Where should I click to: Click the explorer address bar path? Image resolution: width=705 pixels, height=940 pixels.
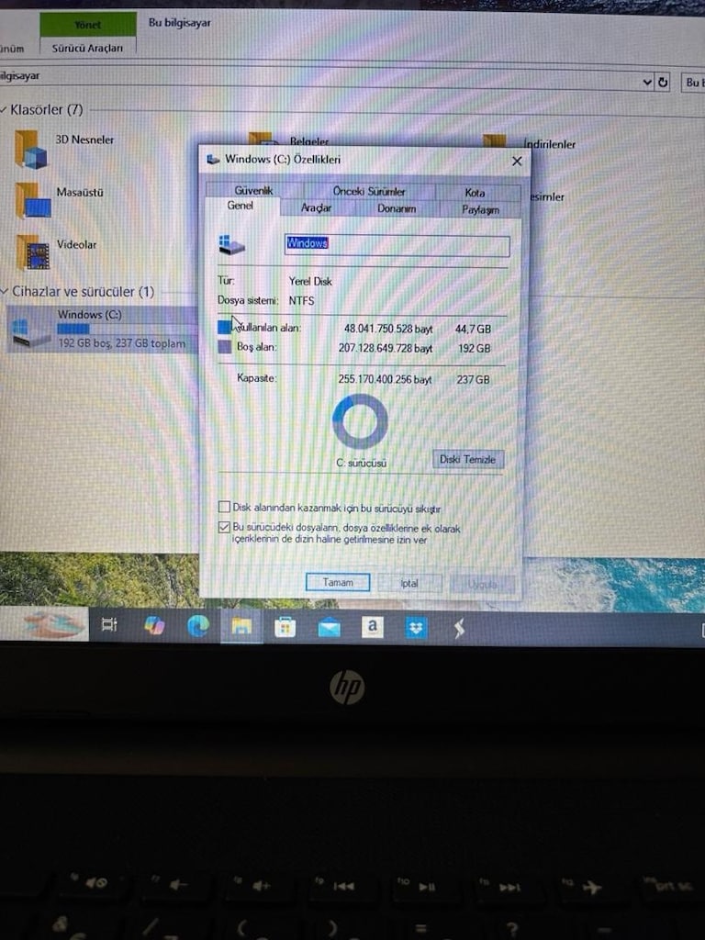click(318, 79)
